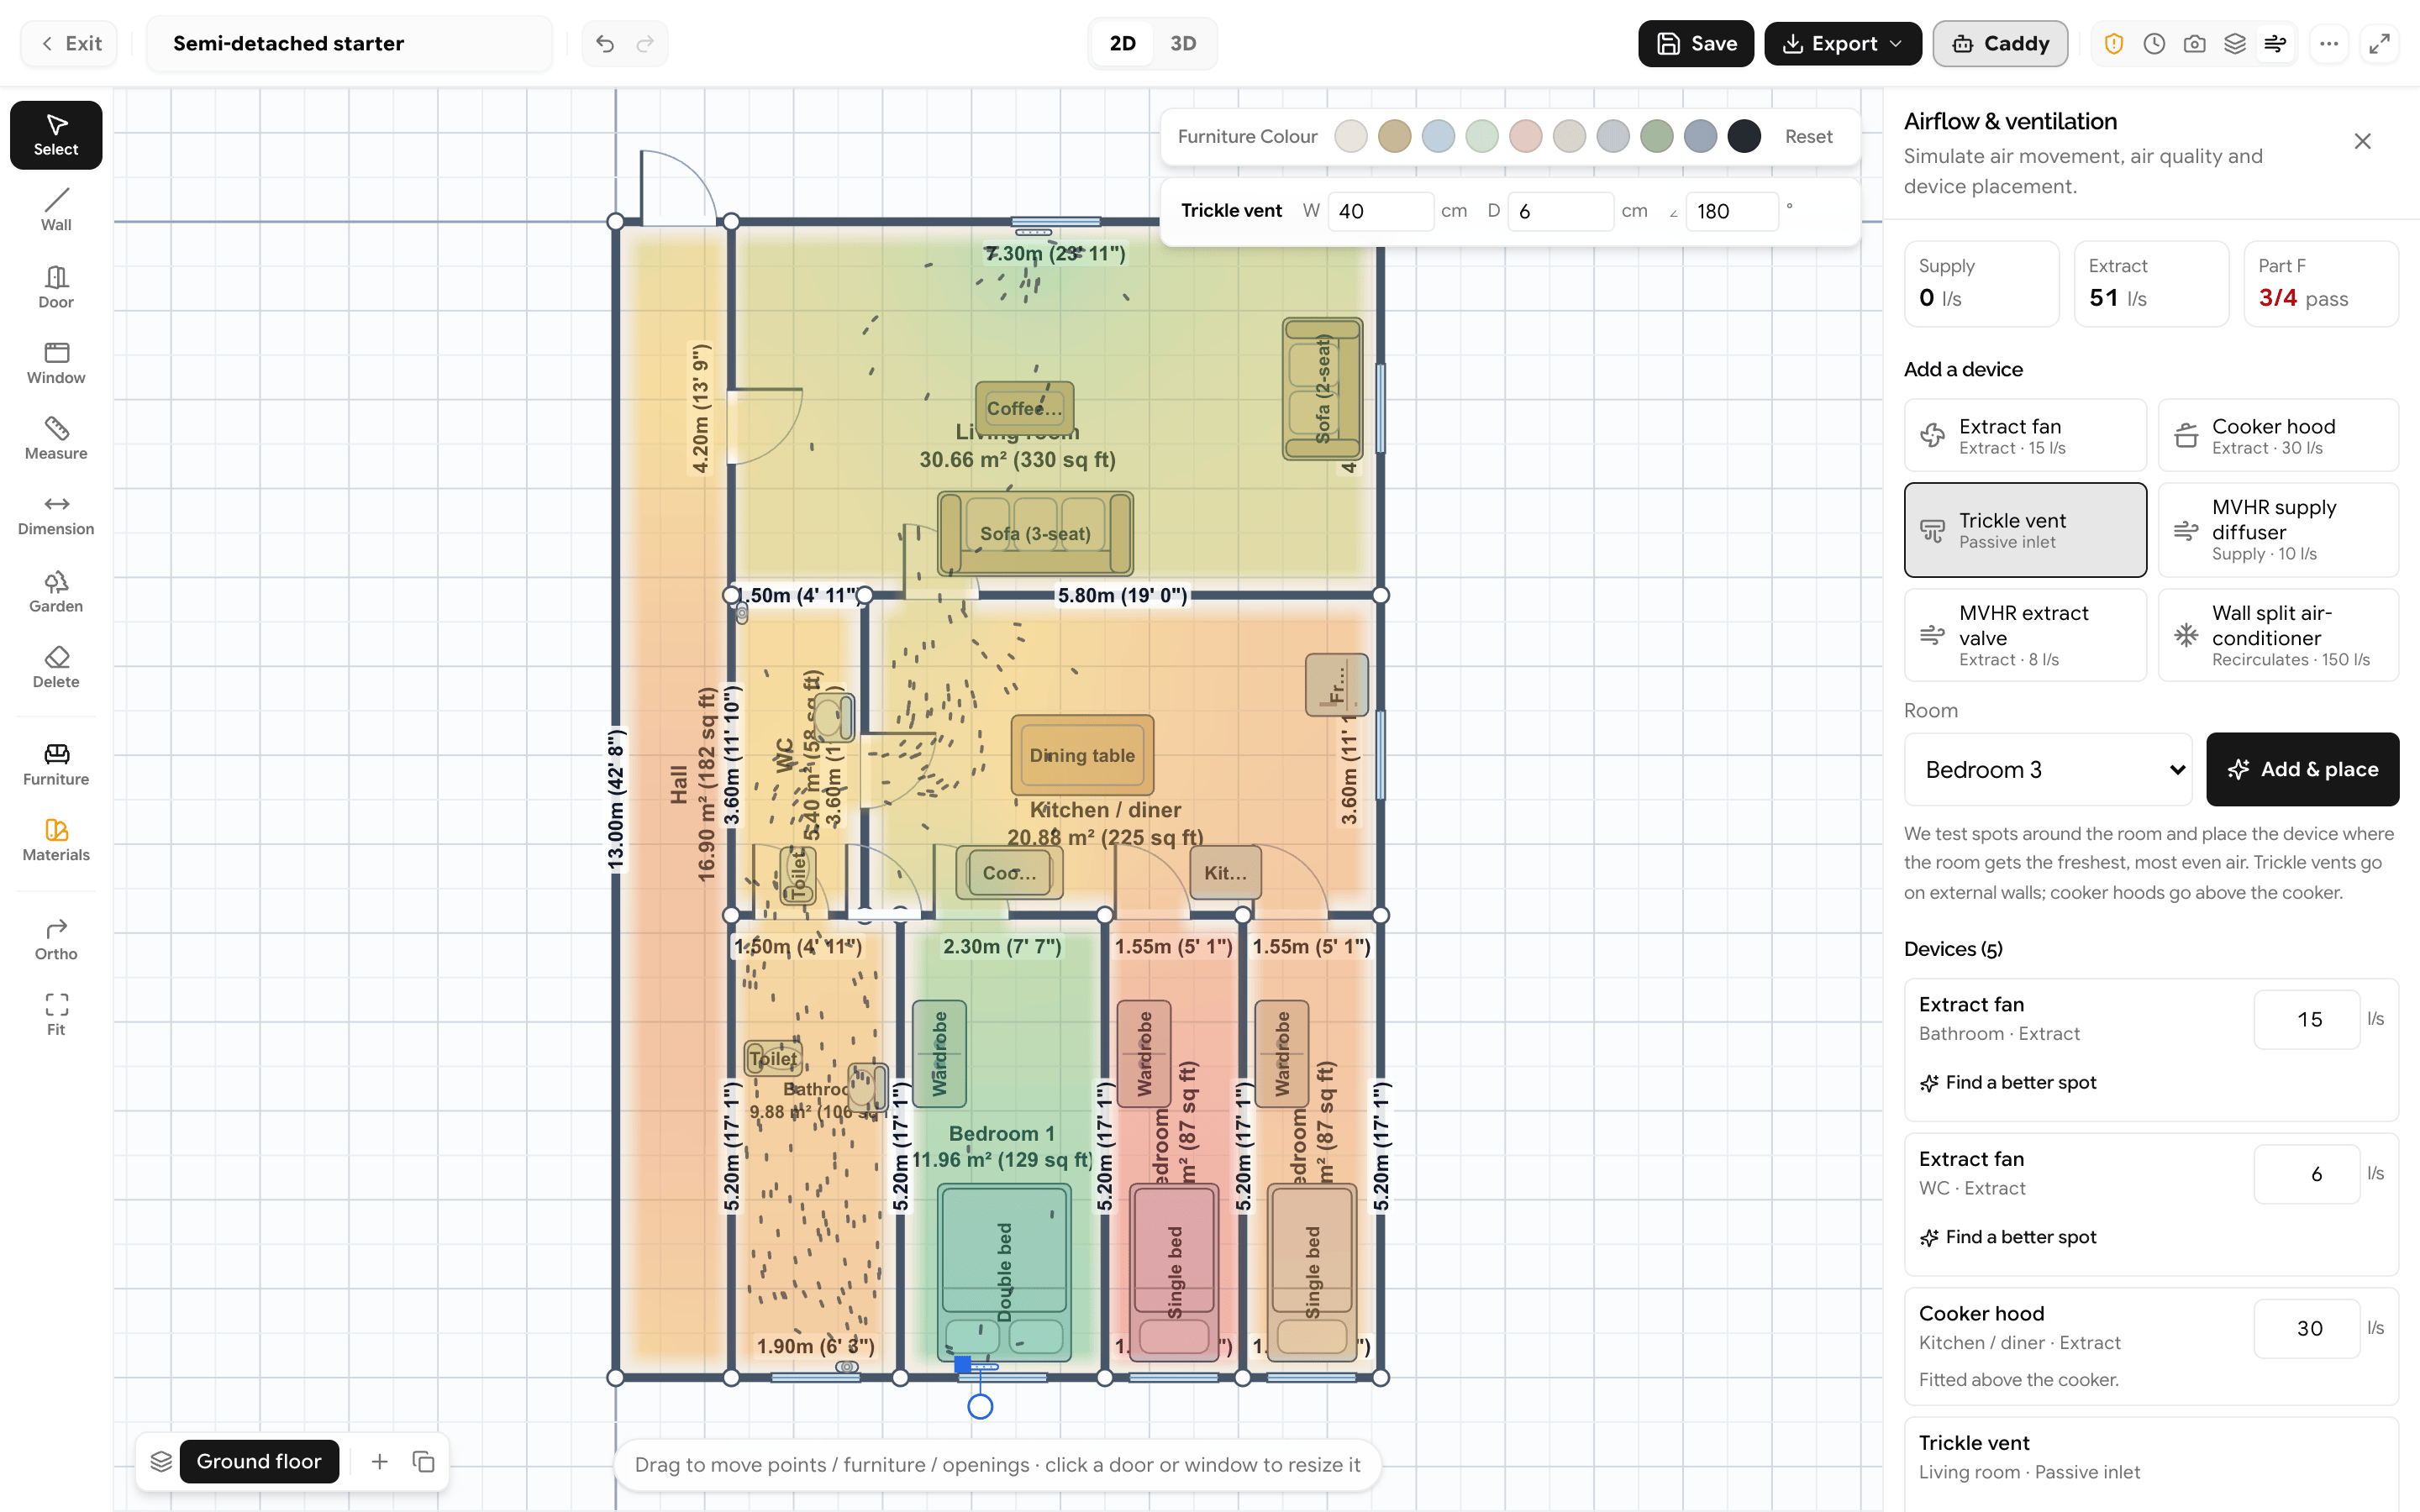Image resolution: width=2420 pixels, height=1512 pixels.
Task: Open the Garden tool
Action: pos(56,591)
